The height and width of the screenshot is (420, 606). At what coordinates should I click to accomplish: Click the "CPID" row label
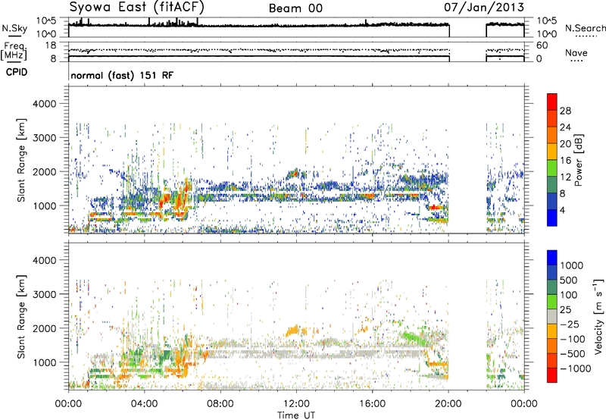tap(17, 72)
